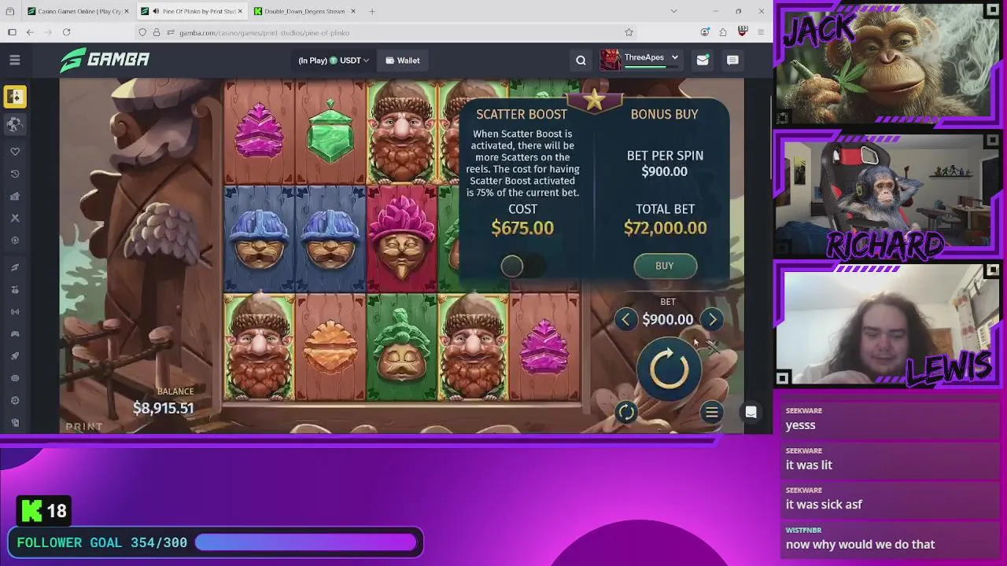Open the browser extensions icon
The image size is (1007, 566).
[723, 32]
